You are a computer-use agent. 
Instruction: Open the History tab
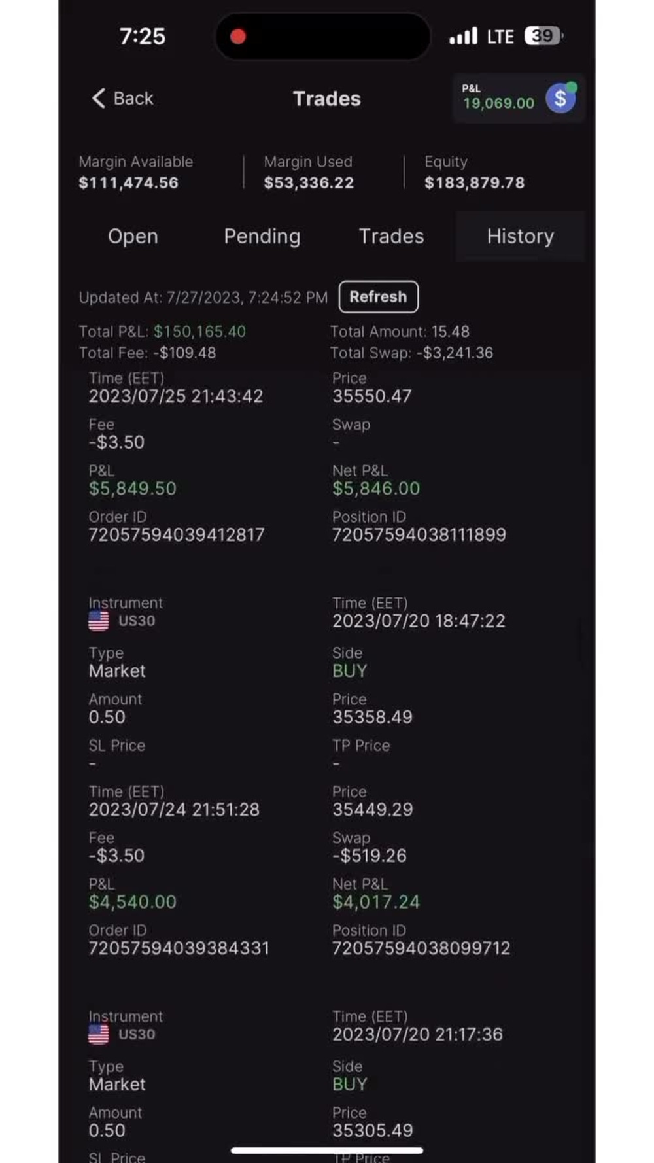(x=520, y=236)
